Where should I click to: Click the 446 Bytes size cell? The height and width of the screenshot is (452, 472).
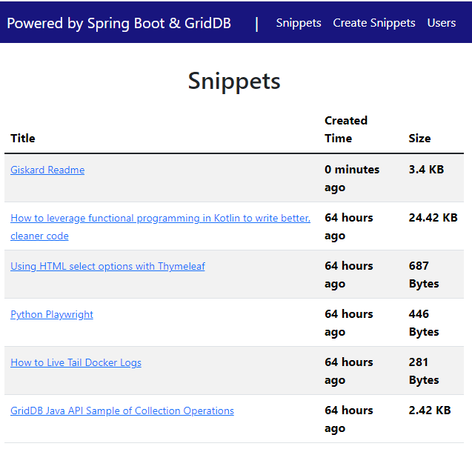pyautogui.click(x=424, y=322)
